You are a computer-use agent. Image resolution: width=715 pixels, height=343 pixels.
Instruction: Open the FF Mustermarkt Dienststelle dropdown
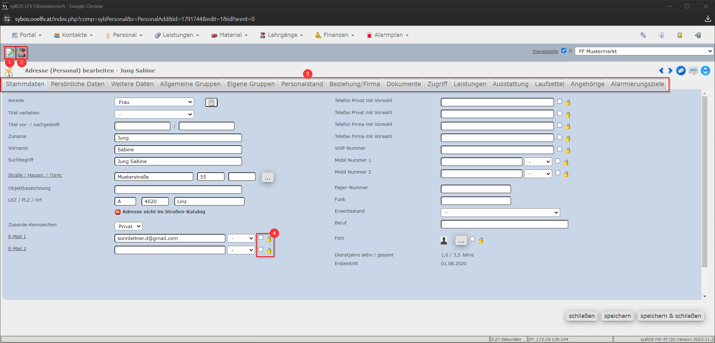(x=644, y=51)
